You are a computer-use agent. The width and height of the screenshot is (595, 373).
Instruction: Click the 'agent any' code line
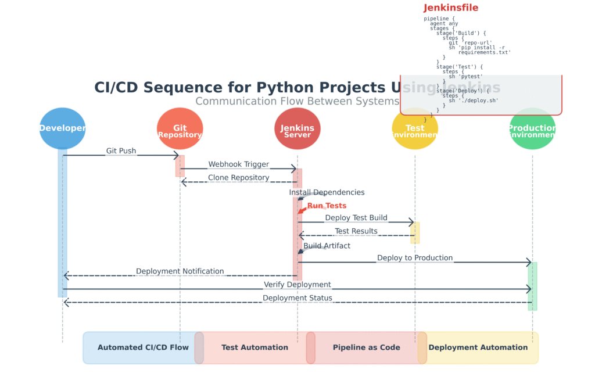(444, 23)
